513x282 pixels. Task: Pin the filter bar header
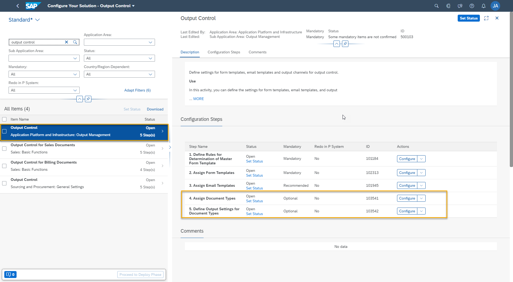coord(88,99)
